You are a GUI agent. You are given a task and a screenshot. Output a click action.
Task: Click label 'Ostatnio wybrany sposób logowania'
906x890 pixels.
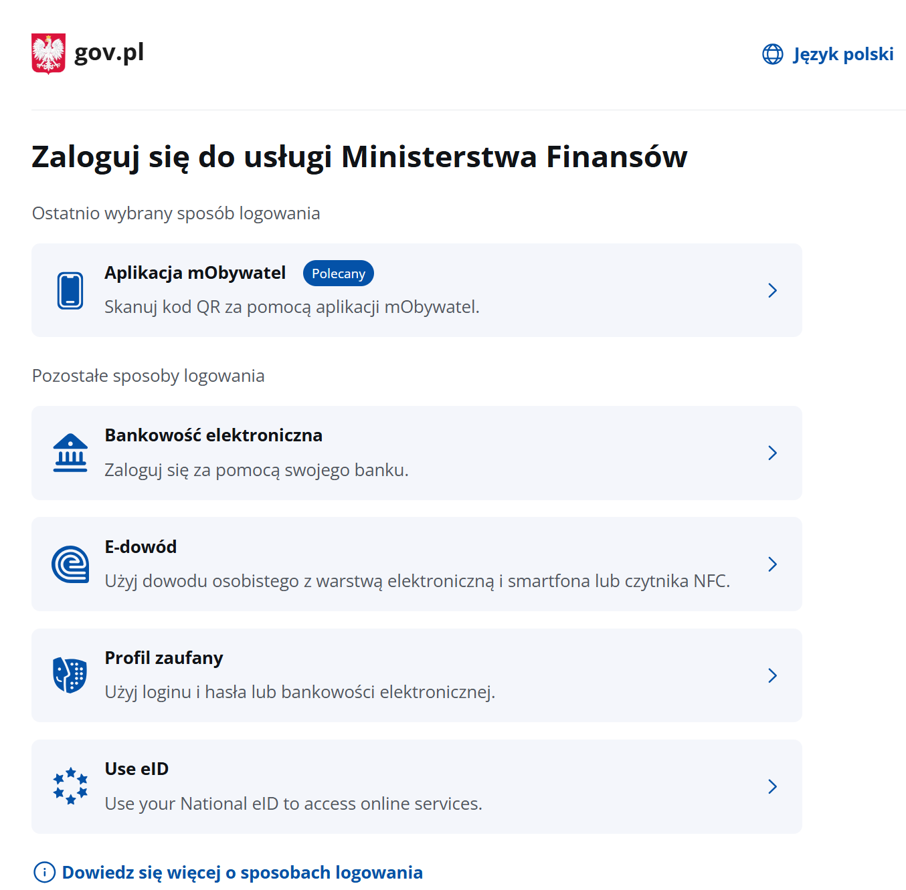coord(176,213)
